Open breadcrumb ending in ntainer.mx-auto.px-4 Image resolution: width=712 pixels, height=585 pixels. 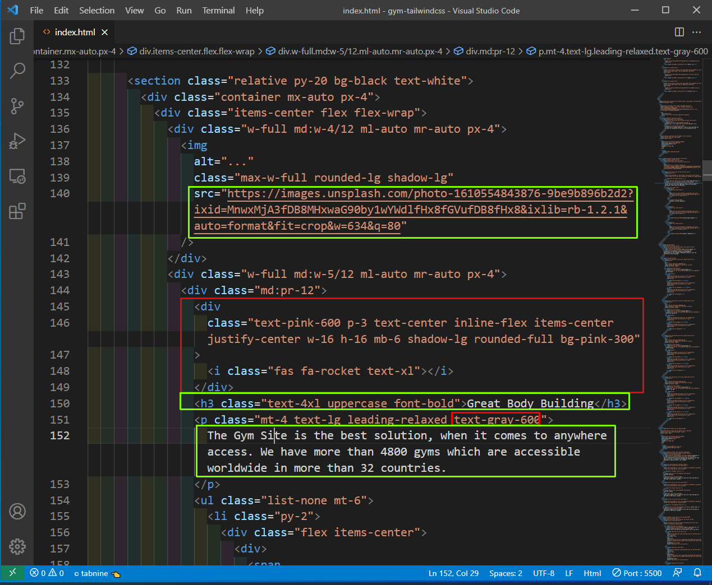tap(75, 51)
